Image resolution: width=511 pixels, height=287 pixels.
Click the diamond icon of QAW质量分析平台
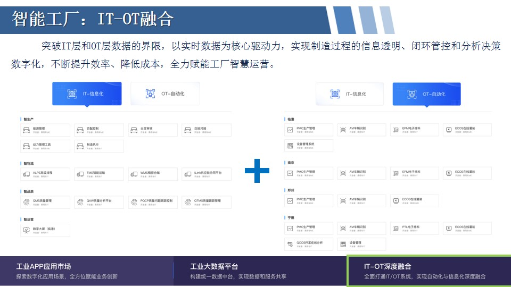(x=80, y=202)
